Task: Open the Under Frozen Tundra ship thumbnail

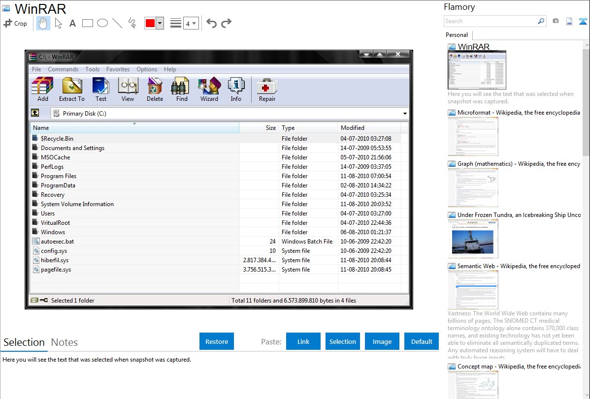Action: tap(473, 239)
